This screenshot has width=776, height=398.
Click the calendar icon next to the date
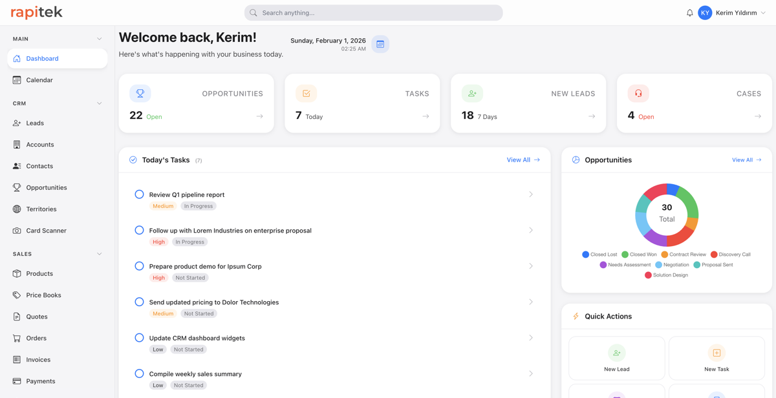[x=380, y=44]
